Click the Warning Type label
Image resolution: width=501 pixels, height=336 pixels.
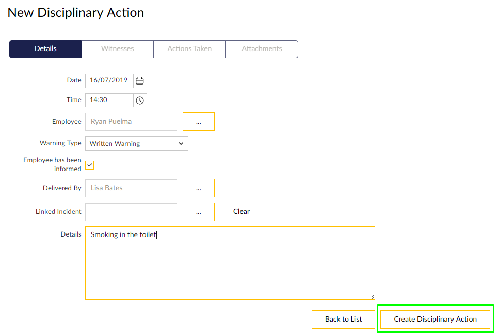(x=60, y=143)
